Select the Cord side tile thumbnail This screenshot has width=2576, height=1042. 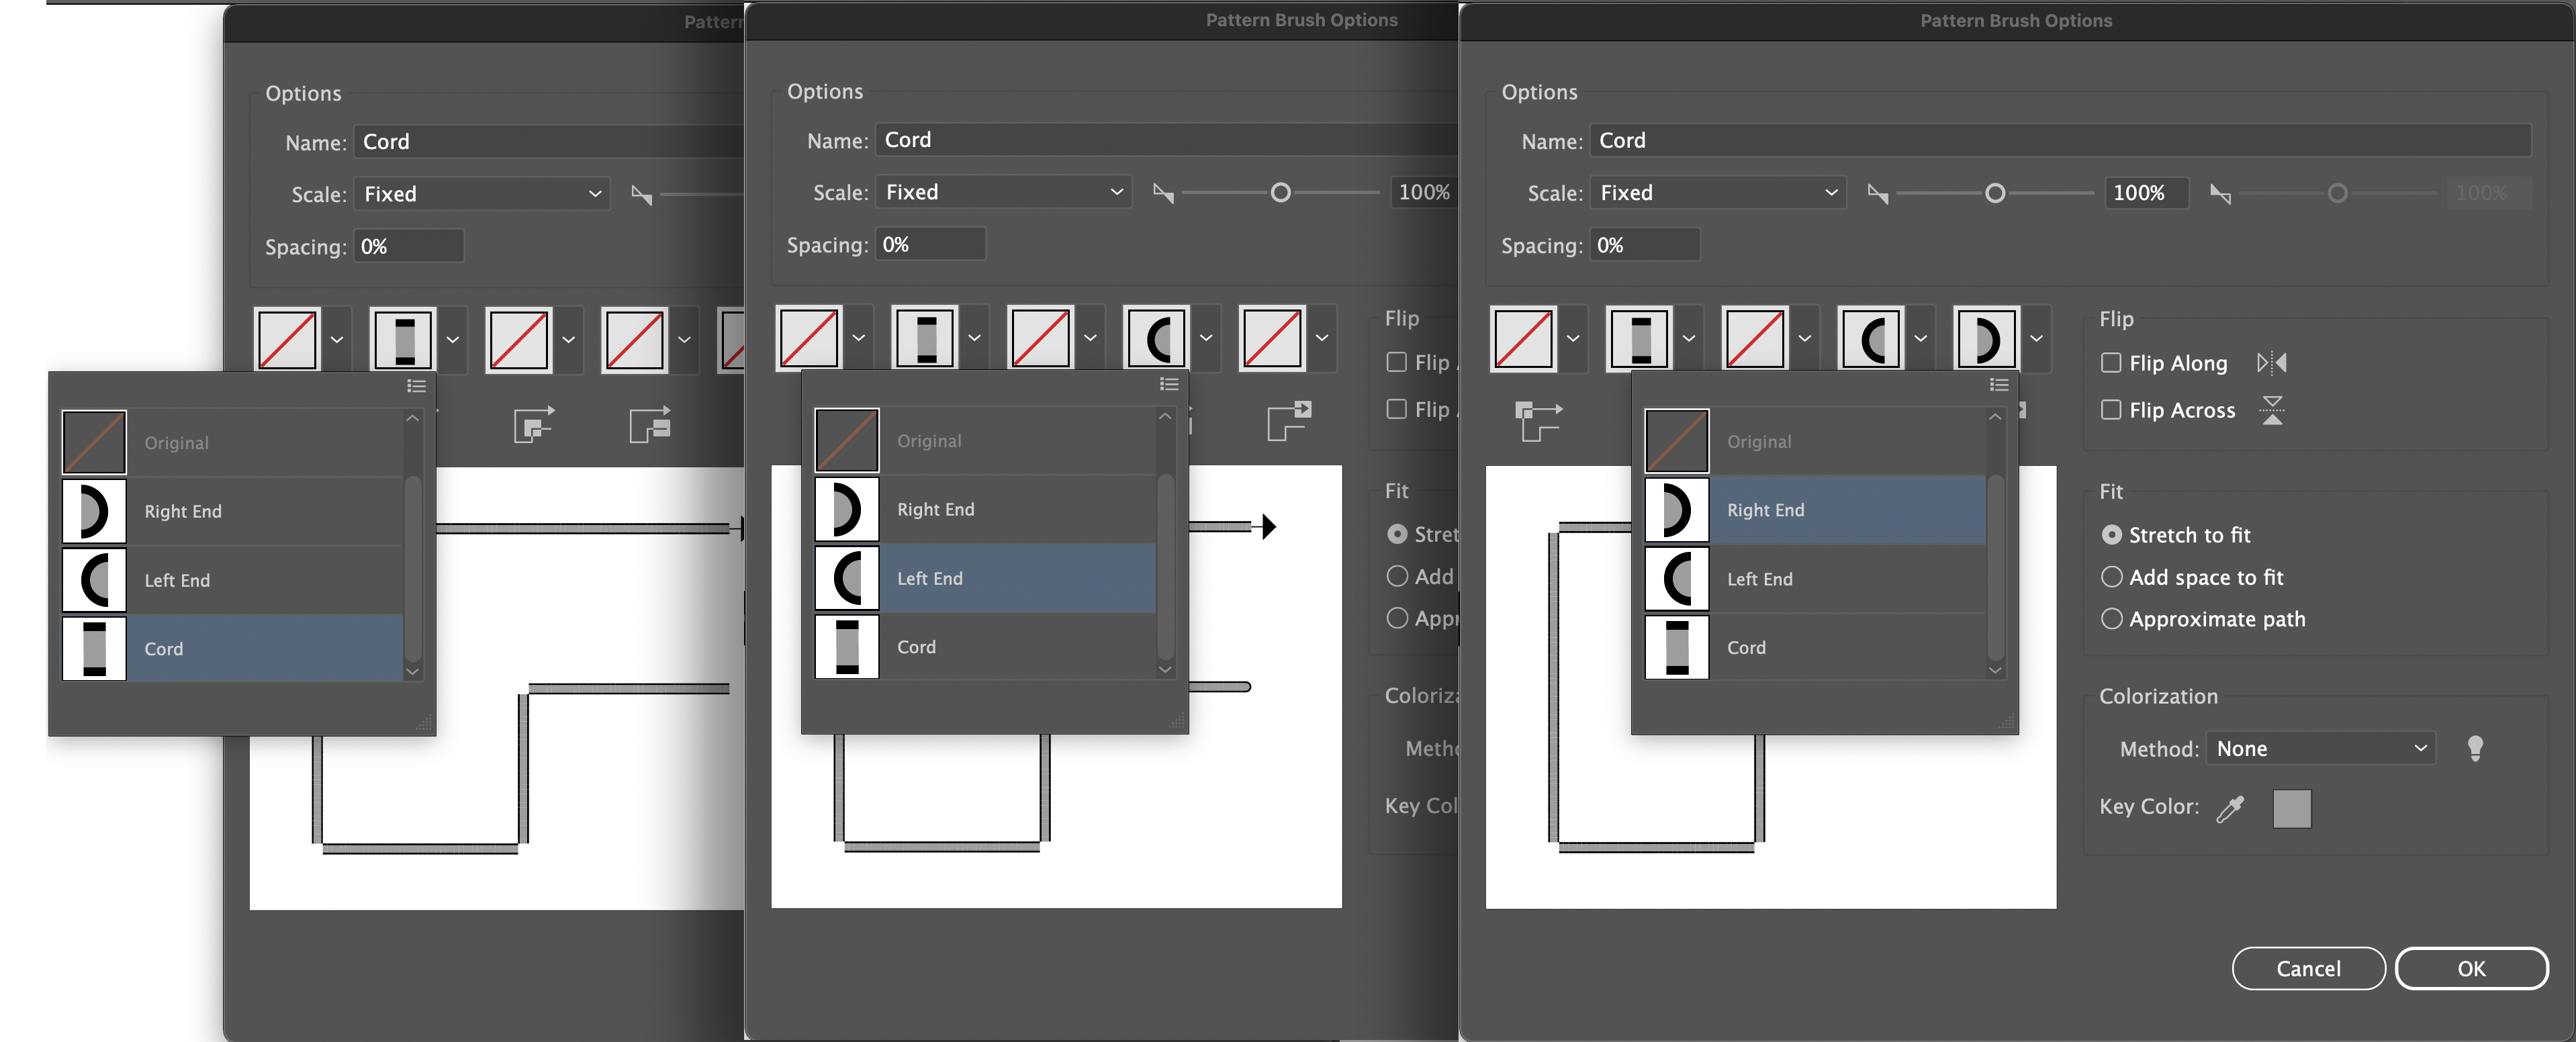(1641, 338)
